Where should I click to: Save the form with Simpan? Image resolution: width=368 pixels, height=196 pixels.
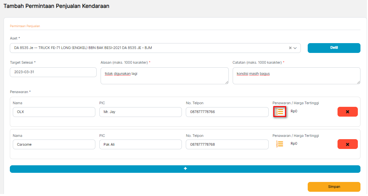(x=334, y=187)
